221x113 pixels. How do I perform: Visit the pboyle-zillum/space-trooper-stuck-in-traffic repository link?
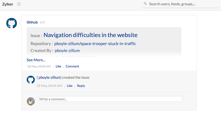click(95, 44)
